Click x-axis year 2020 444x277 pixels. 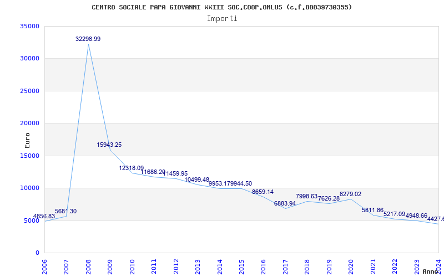(351, 266)
